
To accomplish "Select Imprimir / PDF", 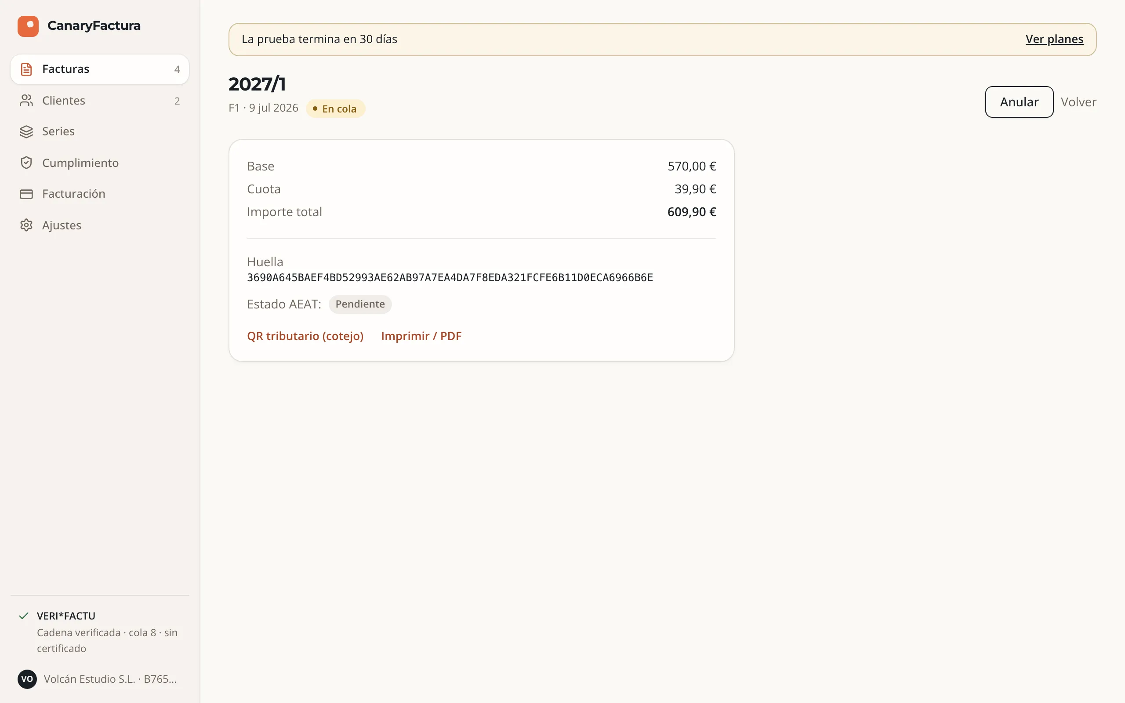I will click(x=421, y=336).
